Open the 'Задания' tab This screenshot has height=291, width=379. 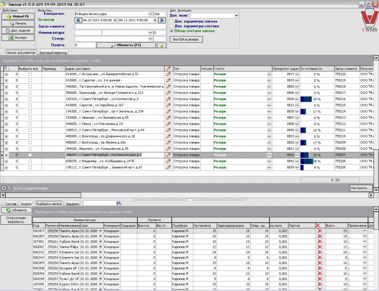click(x=72, y=203)
